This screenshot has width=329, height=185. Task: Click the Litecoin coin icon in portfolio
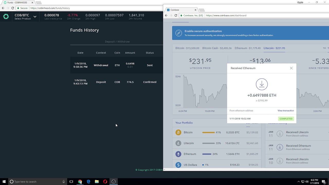point(178,143)
